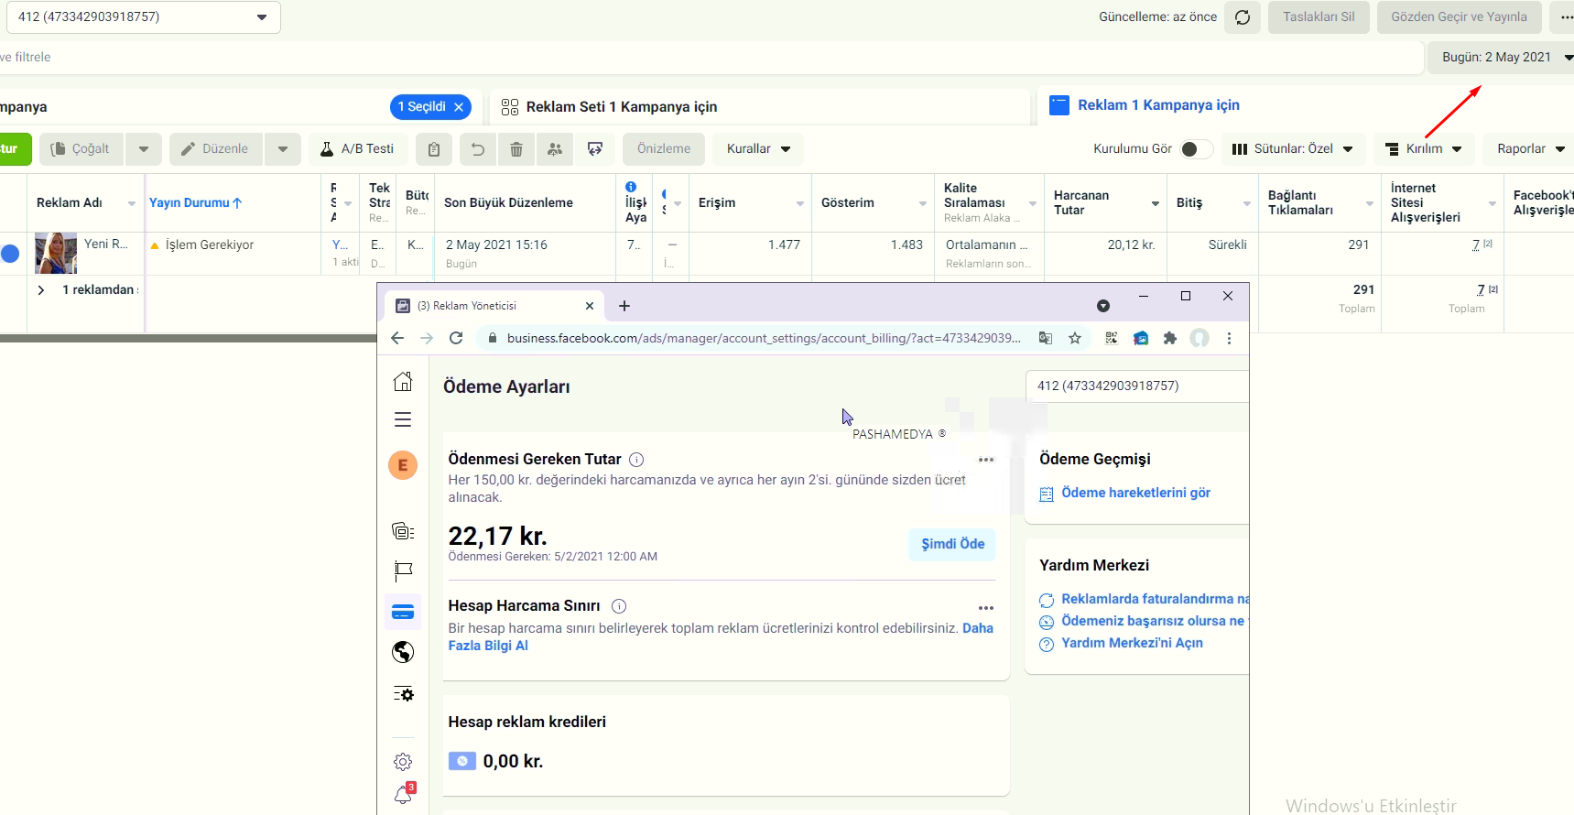Viewport: 1574px width, 815px height.
Task: Click the info icon beside Hesap Harcama Sınırı
Action: coord(619,606)
